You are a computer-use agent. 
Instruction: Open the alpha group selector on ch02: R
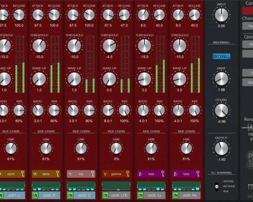pos(46,174)
